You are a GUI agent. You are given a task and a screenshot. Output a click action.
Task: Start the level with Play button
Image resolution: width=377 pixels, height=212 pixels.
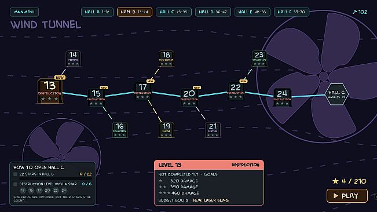(347, 196)
